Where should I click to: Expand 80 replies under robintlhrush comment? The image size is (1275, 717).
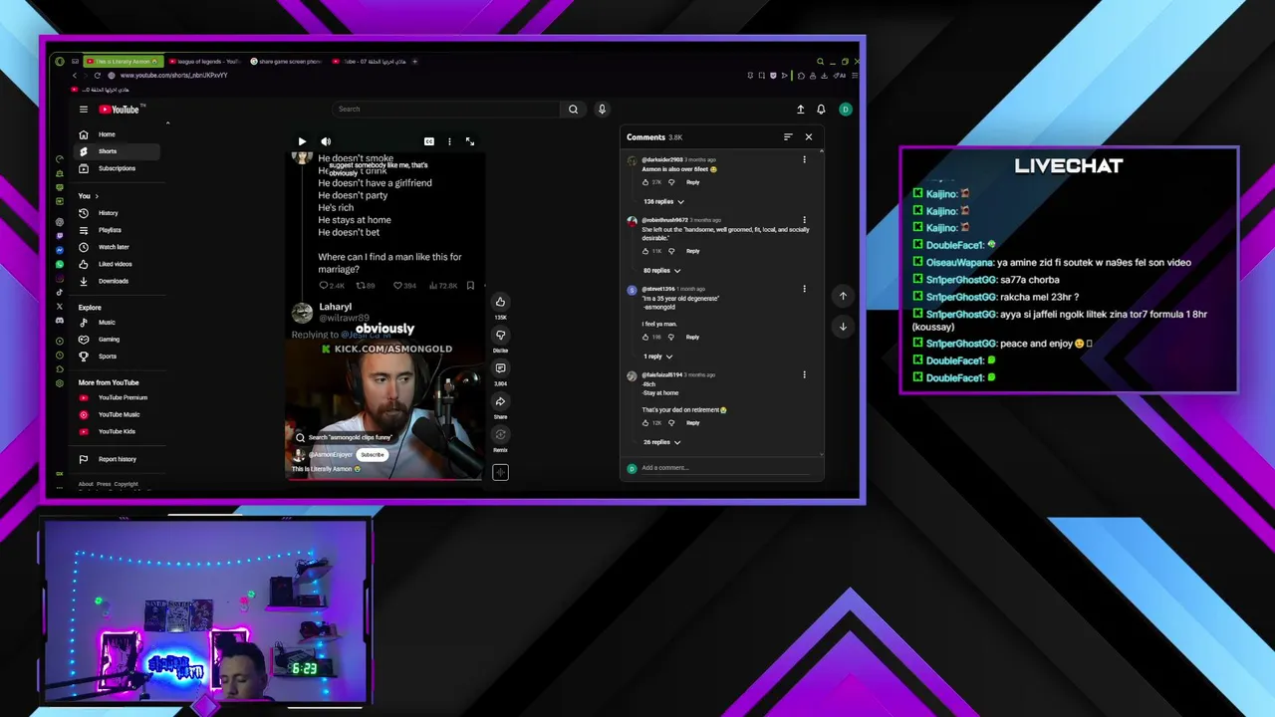[661, 271]
